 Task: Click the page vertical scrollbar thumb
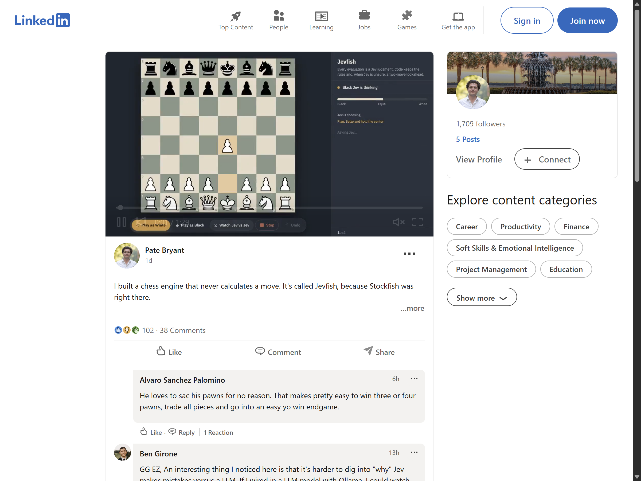(x=637, y=96)
